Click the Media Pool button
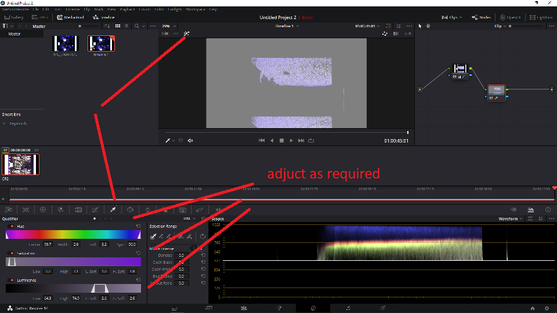557x313 pixels. (x=71, y=17)
